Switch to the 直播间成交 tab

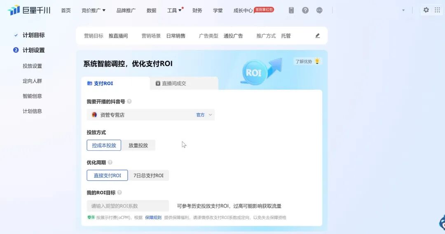pos(184,83)
